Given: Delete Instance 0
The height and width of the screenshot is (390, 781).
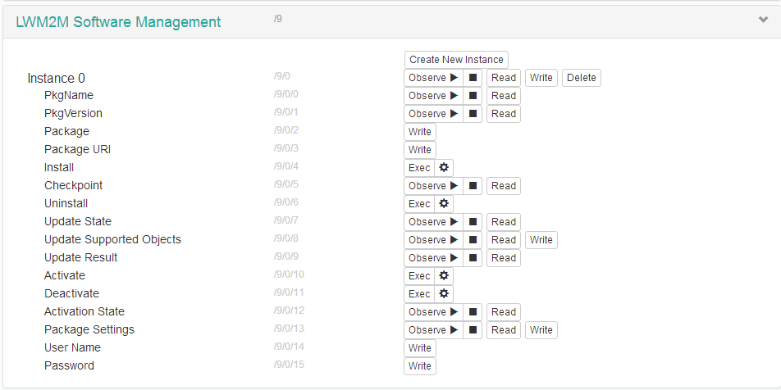Looking at the screenshot, I should pos(581,78).
